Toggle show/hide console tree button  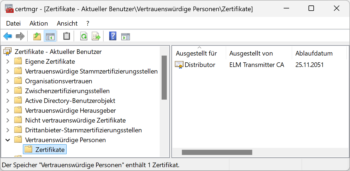click(x=50, y=36)
